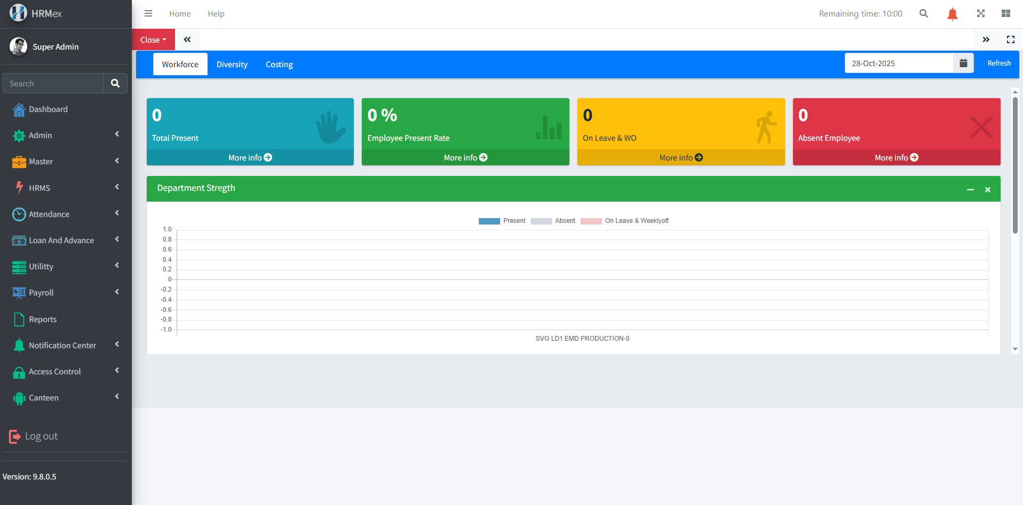This screenshot has width=1023, height=505.
Task: Open the Close dropdown menu
Action: [x=153, y=39]
